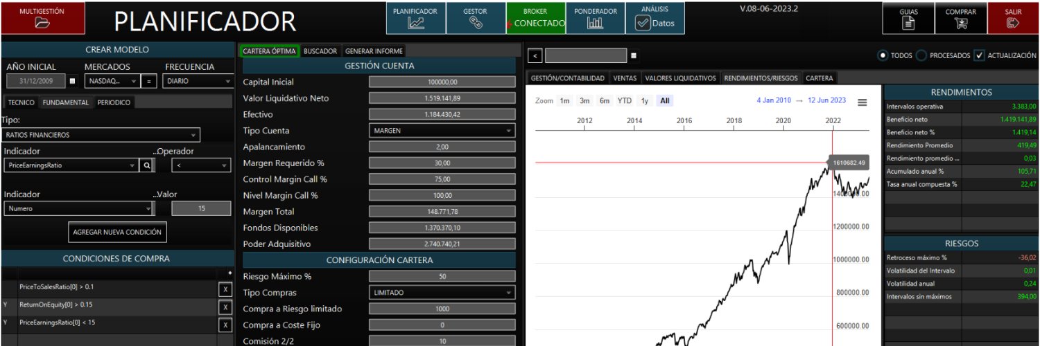Open the PriceEarningsRatio indicator dropdown

(71, 166)
